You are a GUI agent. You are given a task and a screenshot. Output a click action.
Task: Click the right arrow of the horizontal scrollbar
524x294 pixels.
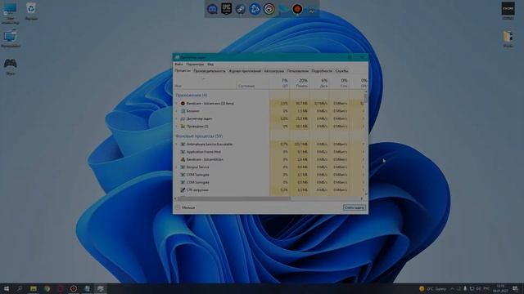[x=362, y=198]
